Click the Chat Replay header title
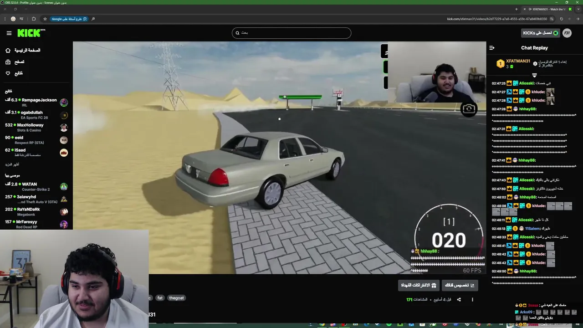 534,48
